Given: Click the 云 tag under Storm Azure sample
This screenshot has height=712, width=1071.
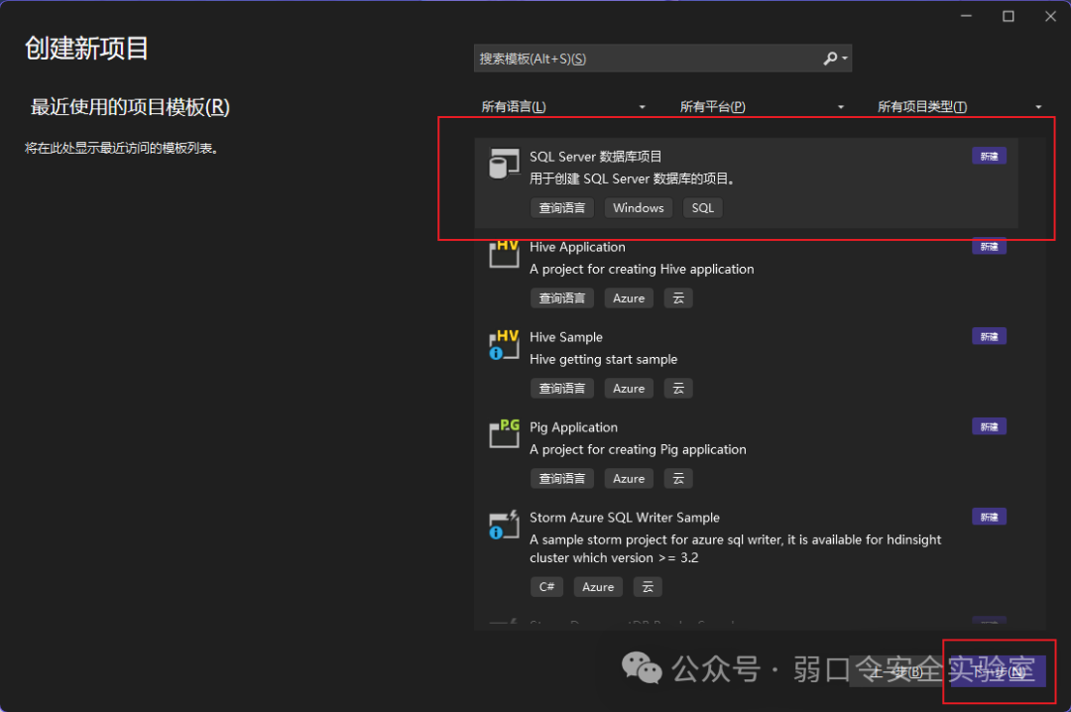Looking at the screenshot, I should (648, 587).
